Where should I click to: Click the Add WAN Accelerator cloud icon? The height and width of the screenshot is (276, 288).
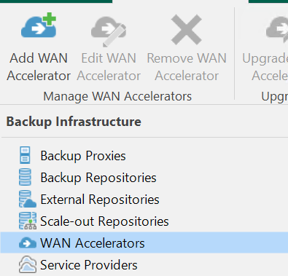tap(39, 25)
